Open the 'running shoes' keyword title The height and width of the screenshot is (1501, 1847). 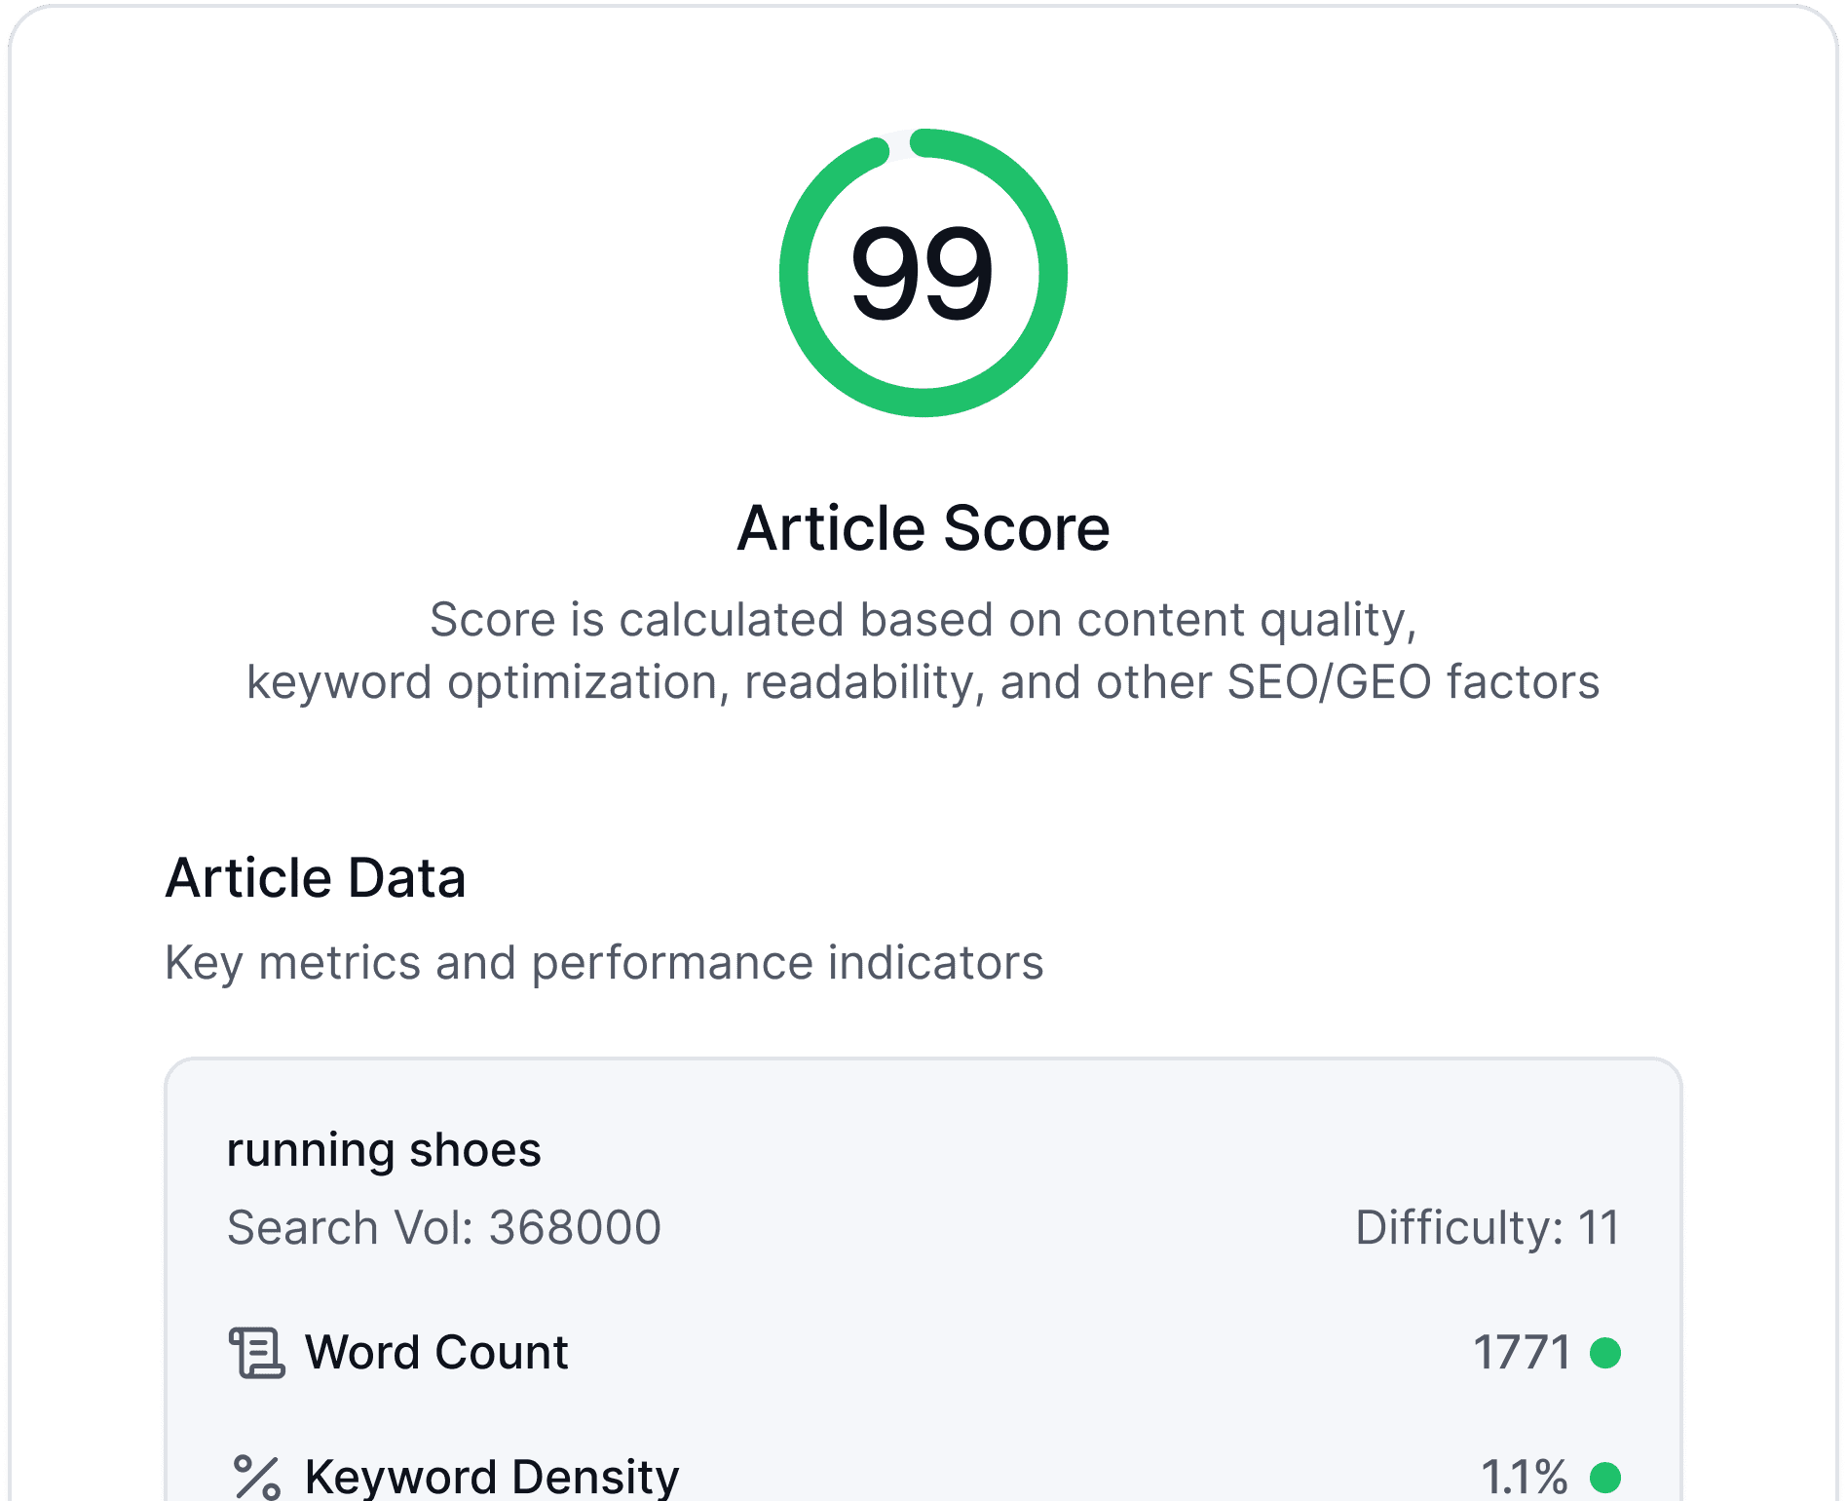pos(384,1150)
